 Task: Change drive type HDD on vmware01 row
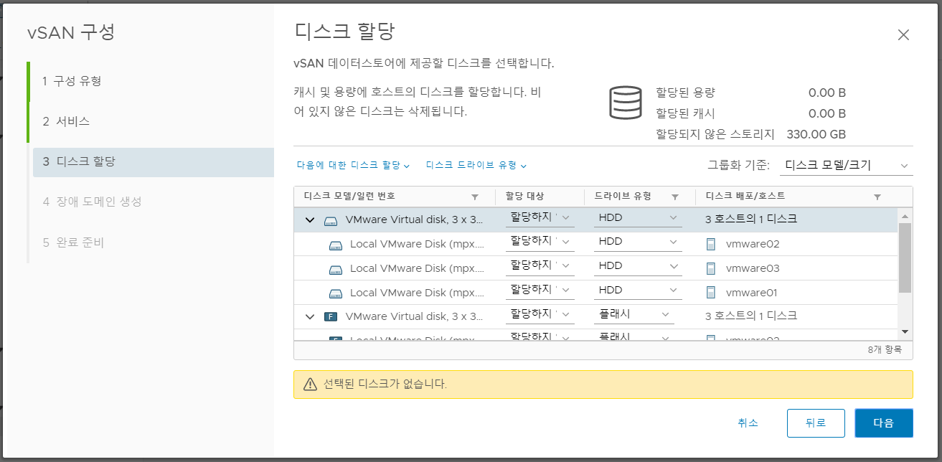coord(638,291)
